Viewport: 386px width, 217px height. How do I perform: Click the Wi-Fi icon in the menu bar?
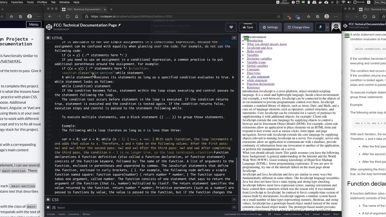click(x=343, y=2)
